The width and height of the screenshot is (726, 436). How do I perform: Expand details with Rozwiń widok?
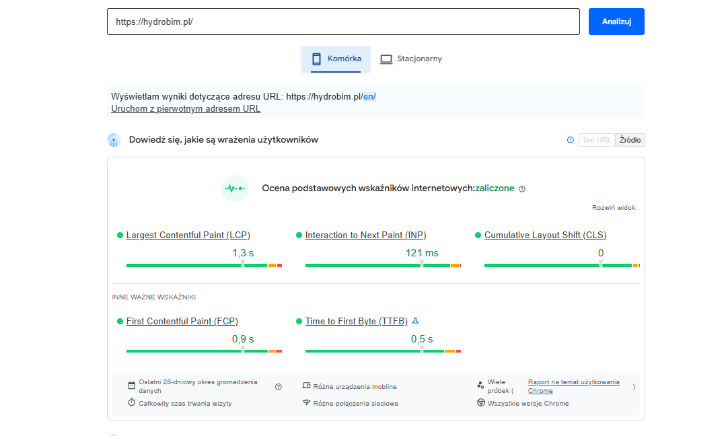(613, 208)
